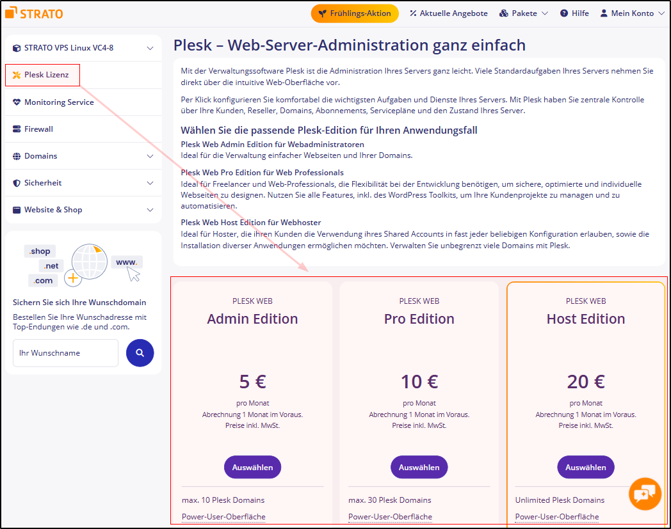Screen dimensions: 671x529
Task: Click the domain search magnifier button
Action: coord(140,353)
